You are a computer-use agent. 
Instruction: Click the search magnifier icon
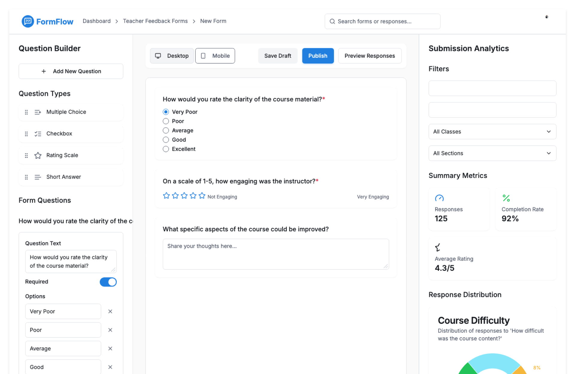point(332,21)
